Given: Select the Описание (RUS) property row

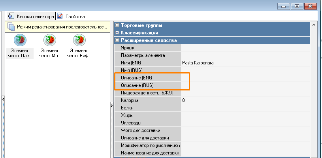Looking at the screenshot, I should tap(147, 85).
